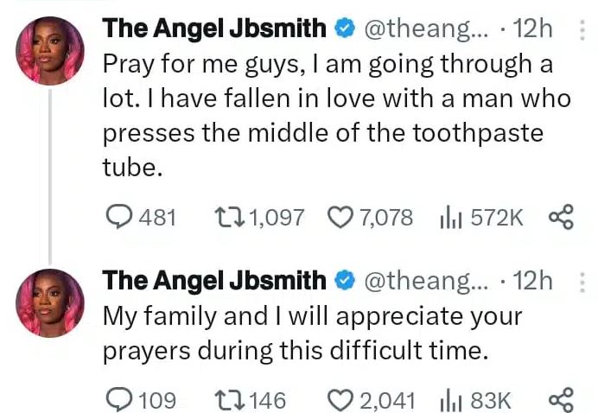The width and height of the screenshot is (598, 413).
Task: Click the 12h timestamp on second tweet
Action: point(532,280)
